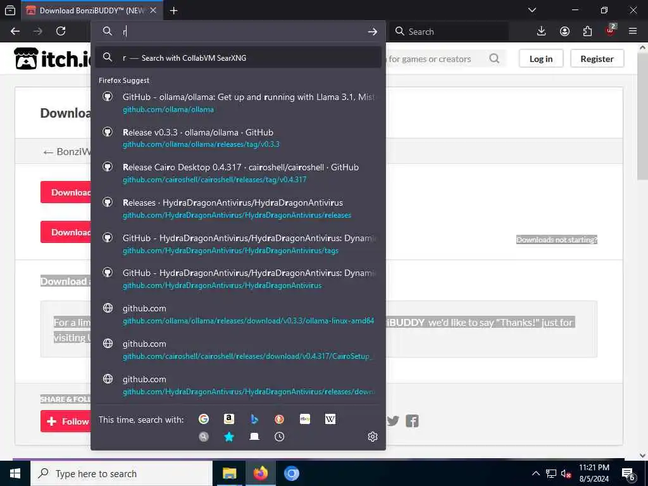Click the muted volume tray icon
648x486 pixels.
(x=566, y=474)
